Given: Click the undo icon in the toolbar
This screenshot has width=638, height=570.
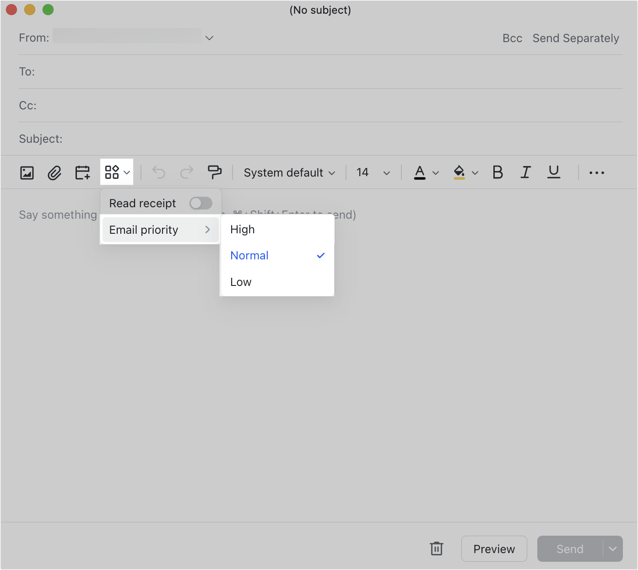Looking at the screenshot, I should click(158, 172).
